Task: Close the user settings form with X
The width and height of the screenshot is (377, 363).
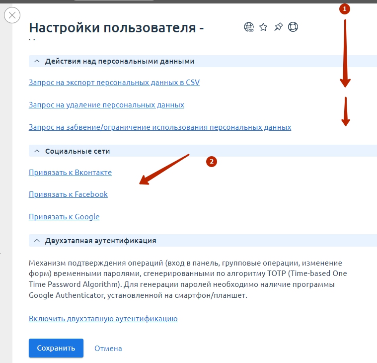Action: pyautogui.click(x=12, y=15)
